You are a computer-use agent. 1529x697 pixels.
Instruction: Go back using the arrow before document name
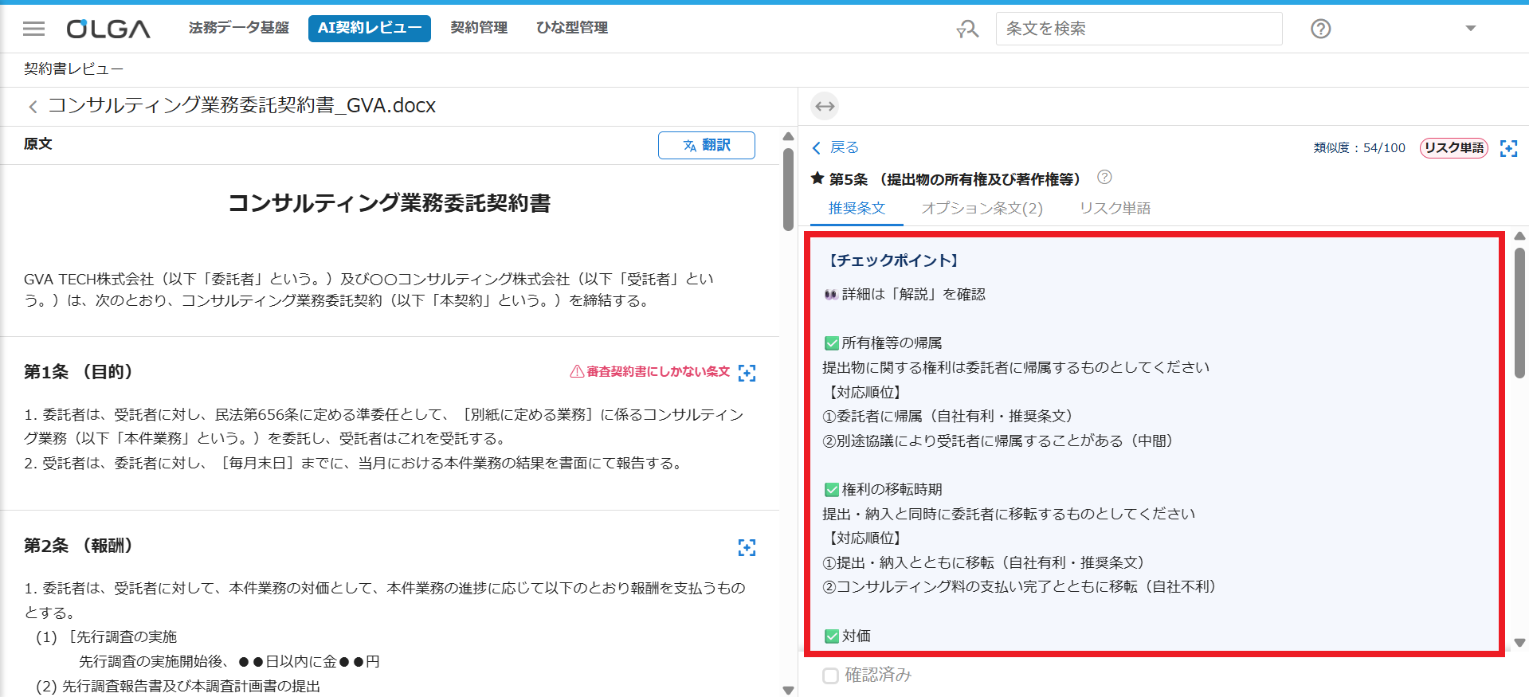pyautogui.click(x=33, y=106)
